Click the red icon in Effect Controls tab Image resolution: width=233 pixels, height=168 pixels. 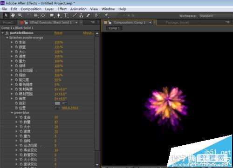point(21,23)
